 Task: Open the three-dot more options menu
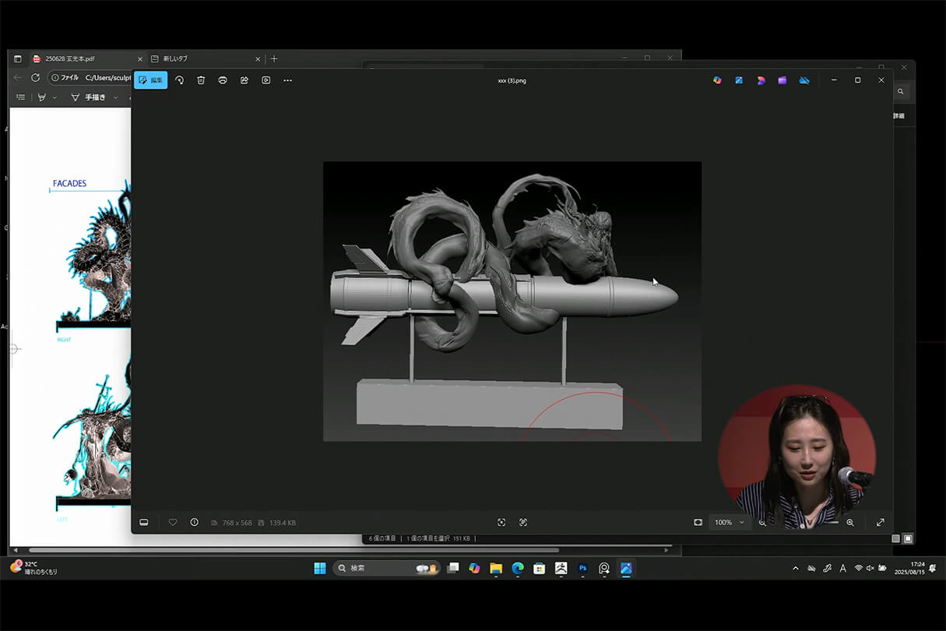pos(288,80)
